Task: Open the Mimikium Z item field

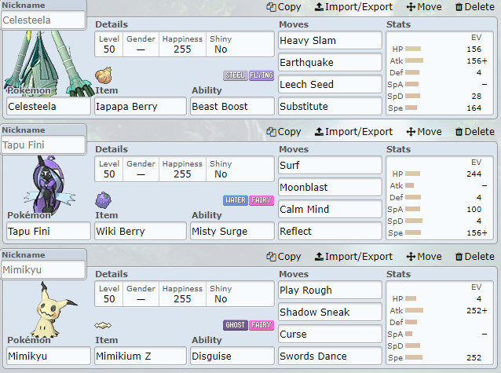Action: [141, 356]
